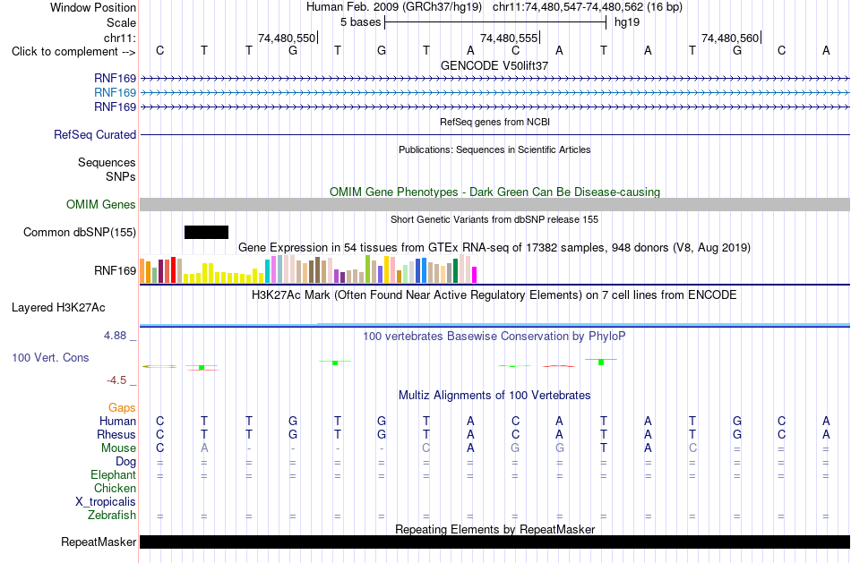The width and height of the screenshot is (851, 563).
Task: Click the dark green bar in GTEx chart
Action: click(455, 270)
